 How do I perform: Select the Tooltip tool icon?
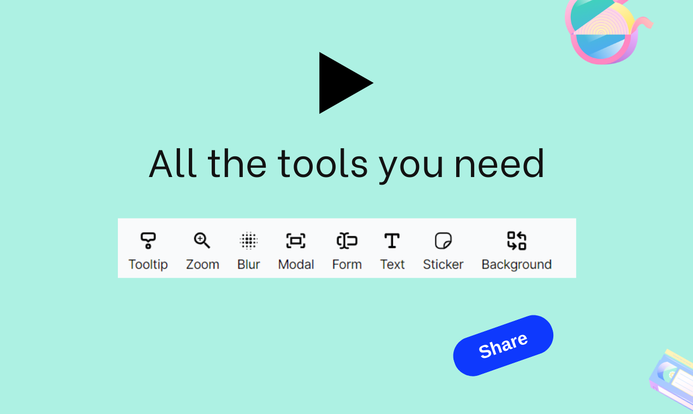tap(148, 241)
